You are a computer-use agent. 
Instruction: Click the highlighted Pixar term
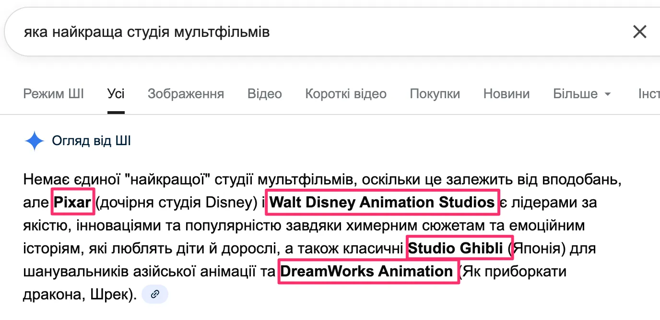(x=72, y=203)
